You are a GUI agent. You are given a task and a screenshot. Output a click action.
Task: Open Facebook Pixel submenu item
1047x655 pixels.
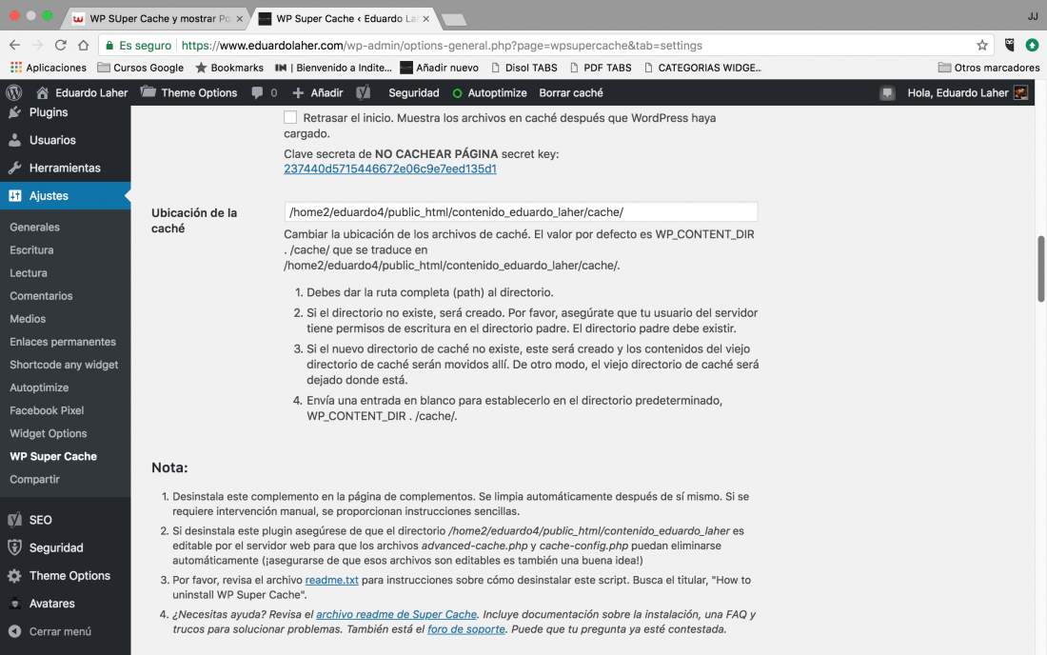(47, 410)
